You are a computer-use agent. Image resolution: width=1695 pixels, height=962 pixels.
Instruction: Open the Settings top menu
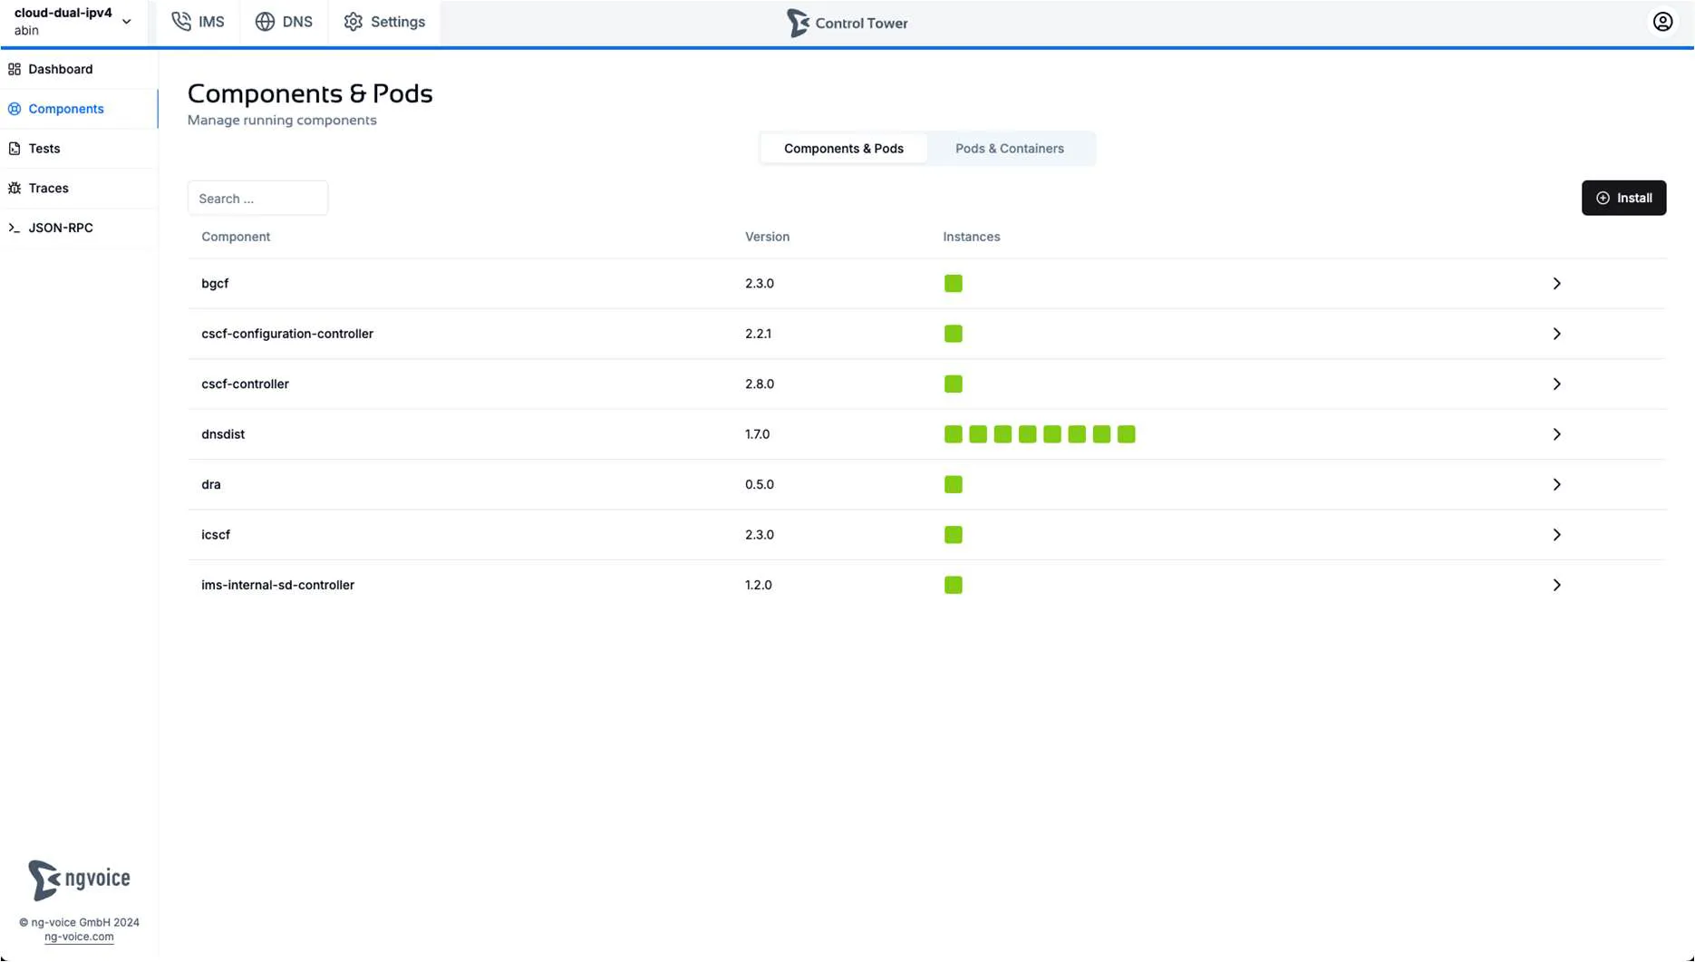(x=384, y=22)
